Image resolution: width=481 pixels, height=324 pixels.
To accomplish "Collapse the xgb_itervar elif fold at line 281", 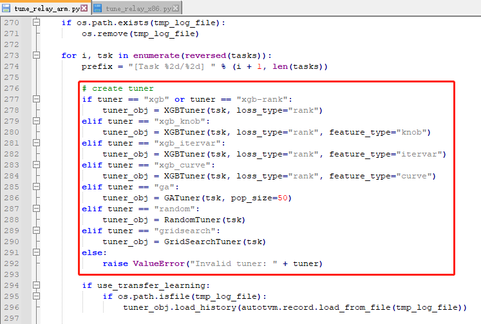I will (36, 143).
